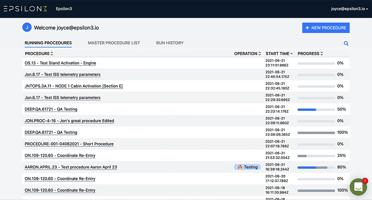Click the search magnifier icon
This screenshot has width=372, height=200.
point(346,43)
